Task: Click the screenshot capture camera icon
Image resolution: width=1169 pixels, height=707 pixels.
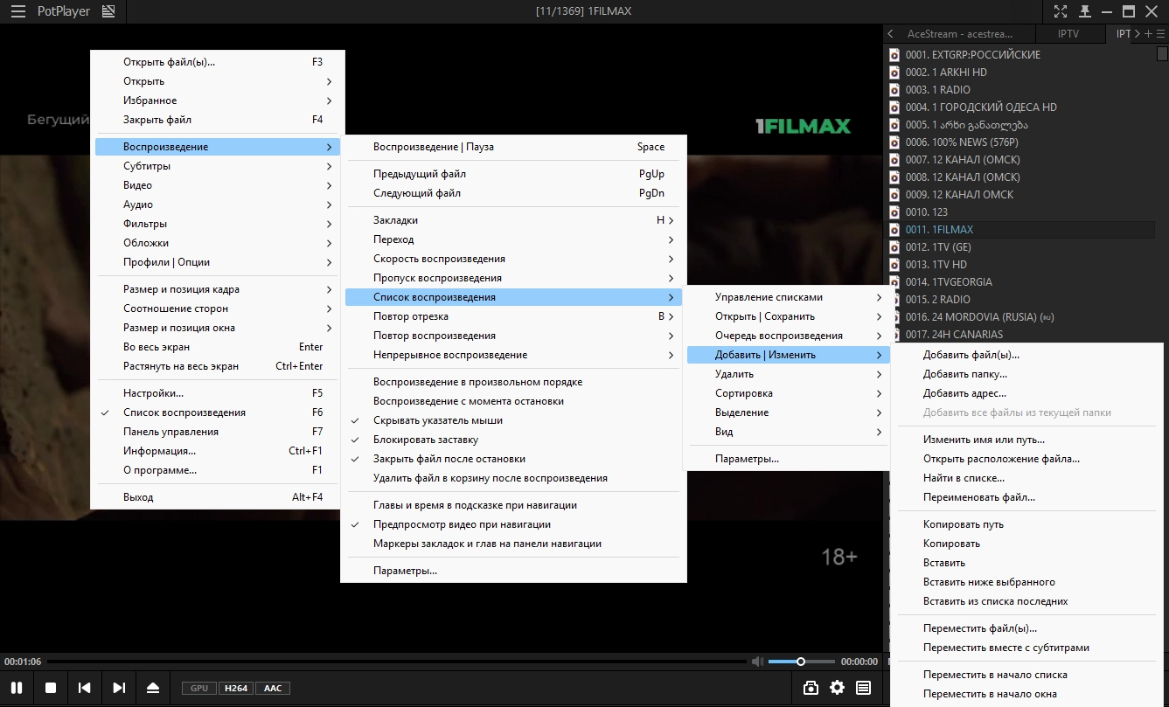Action: coord(811,688)
